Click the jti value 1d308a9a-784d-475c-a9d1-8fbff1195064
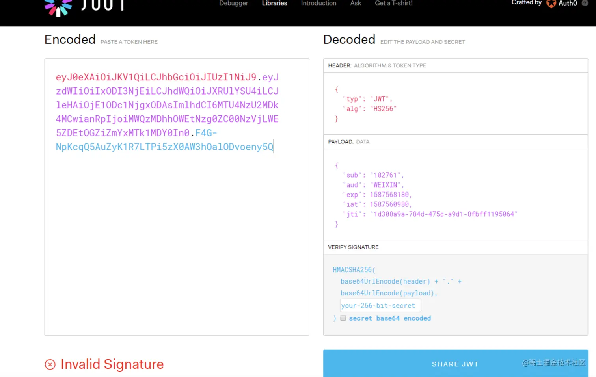The width and height of the screenshot is (596, 377). 444,214
